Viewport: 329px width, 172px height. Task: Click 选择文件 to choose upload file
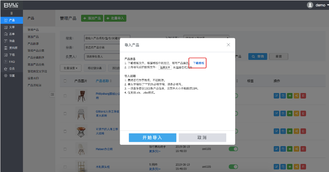(164, 67)
